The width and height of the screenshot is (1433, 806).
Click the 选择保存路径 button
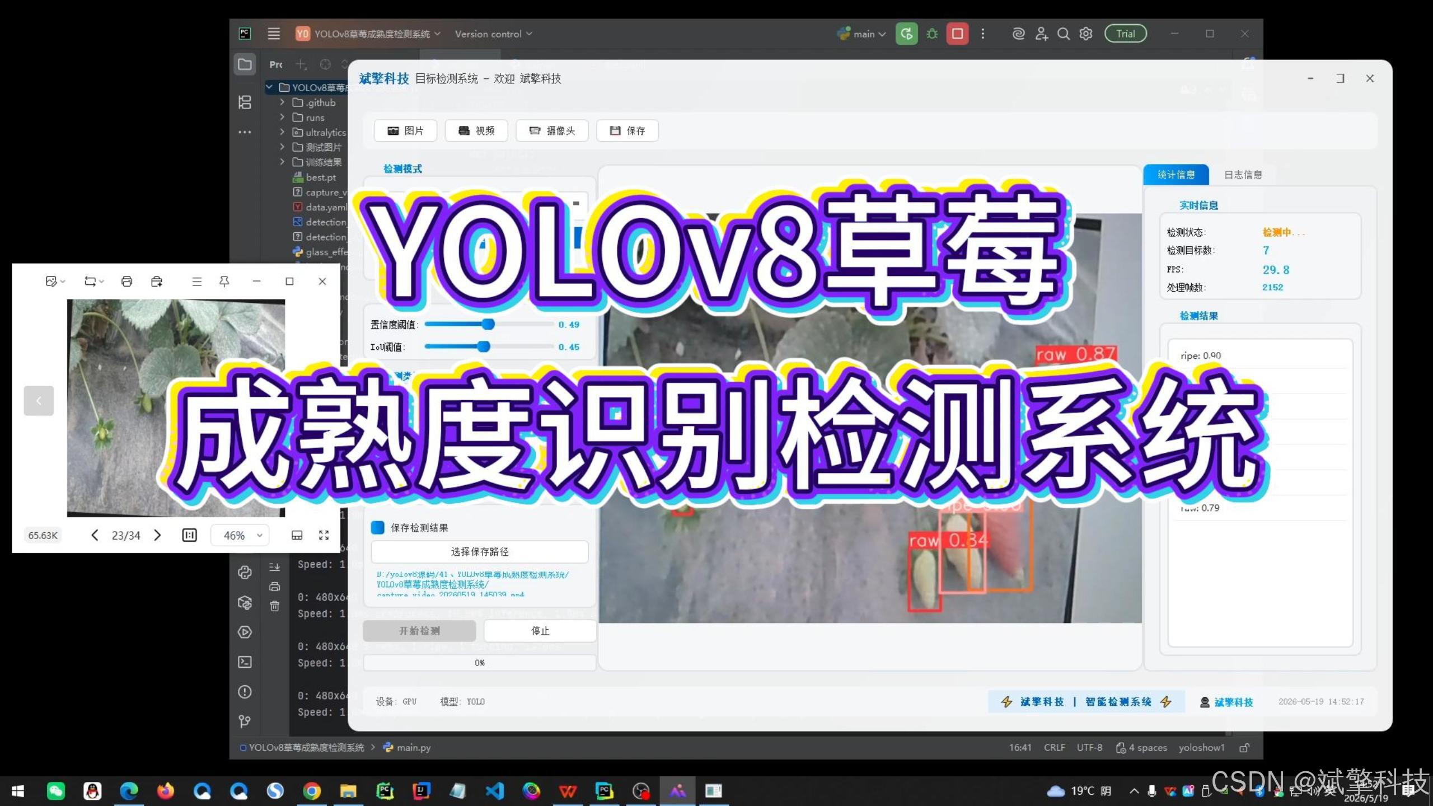[480, 551]
